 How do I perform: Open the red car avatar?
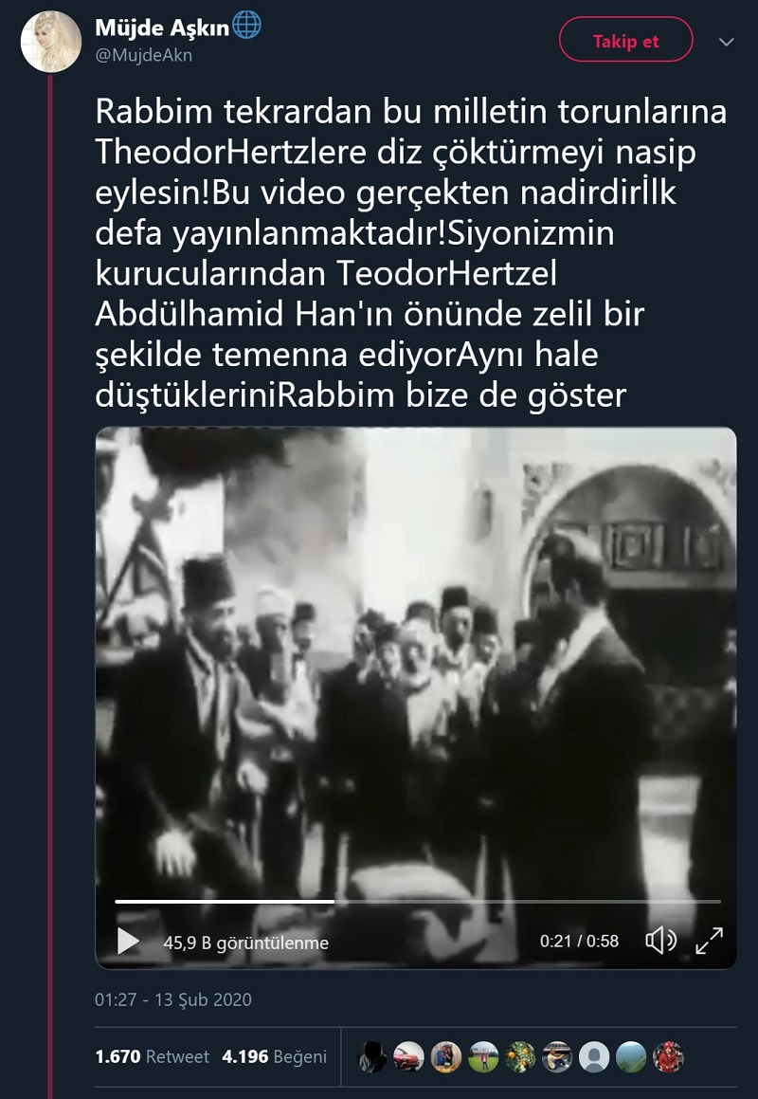[408, 1057]
